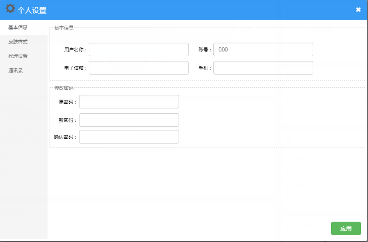Switch to the 皮肤样式 sidebar tab
The width and height of the screenshot is (368, 242).
point(18,42)
